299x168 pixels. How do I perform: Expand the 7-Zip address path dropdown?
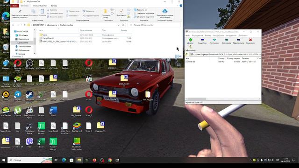[x=260, y=54]
